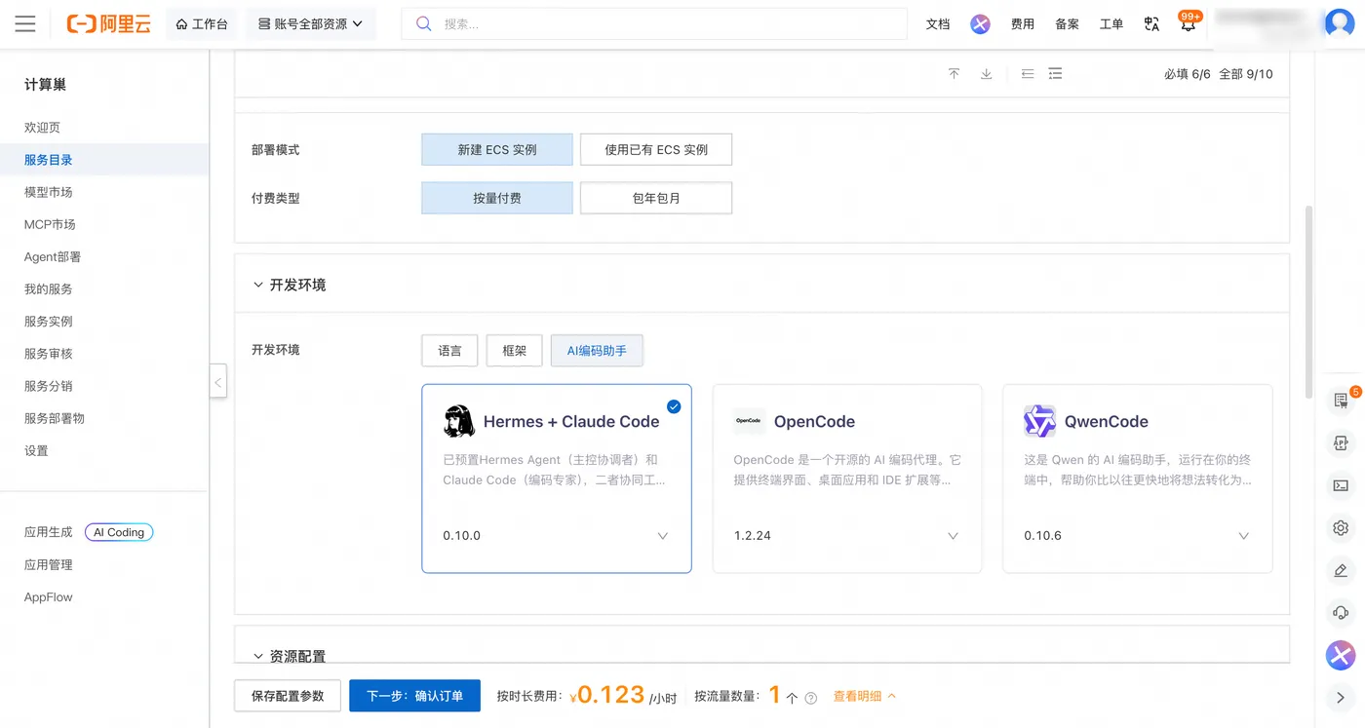Launch Cloud Shell terminal icon
This screenshot has width=1365, height=728.
1341,485
